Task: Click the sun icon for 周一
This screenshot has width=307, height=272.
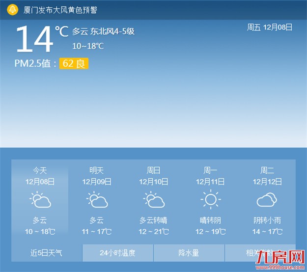Action: [x=211, y=199]
